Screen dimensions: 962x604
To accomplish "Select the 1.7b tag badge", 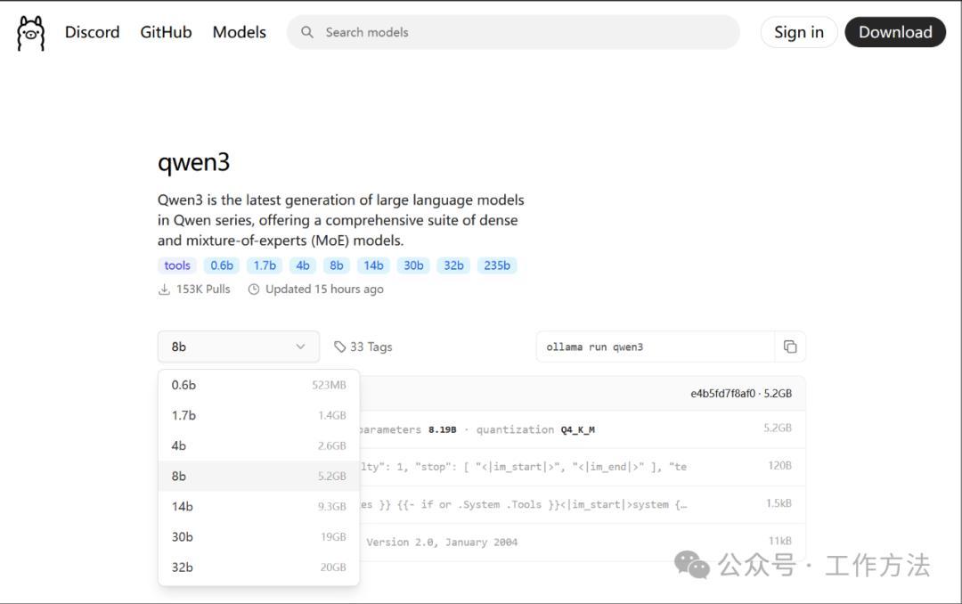I will [x=265, y=265].
